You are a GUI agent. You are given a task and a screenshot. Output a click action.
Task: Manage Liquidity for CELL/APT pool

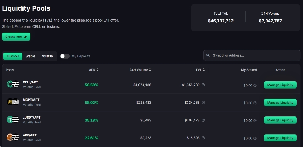pos(280,85)
